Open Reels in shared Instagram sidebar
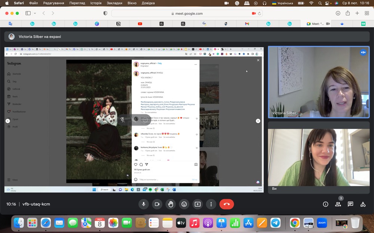The image size is (374, 233). tap(12, 97)
